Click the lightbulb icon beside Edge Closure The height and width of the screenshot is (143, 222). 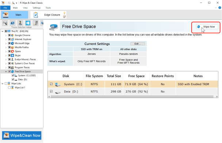64,13
